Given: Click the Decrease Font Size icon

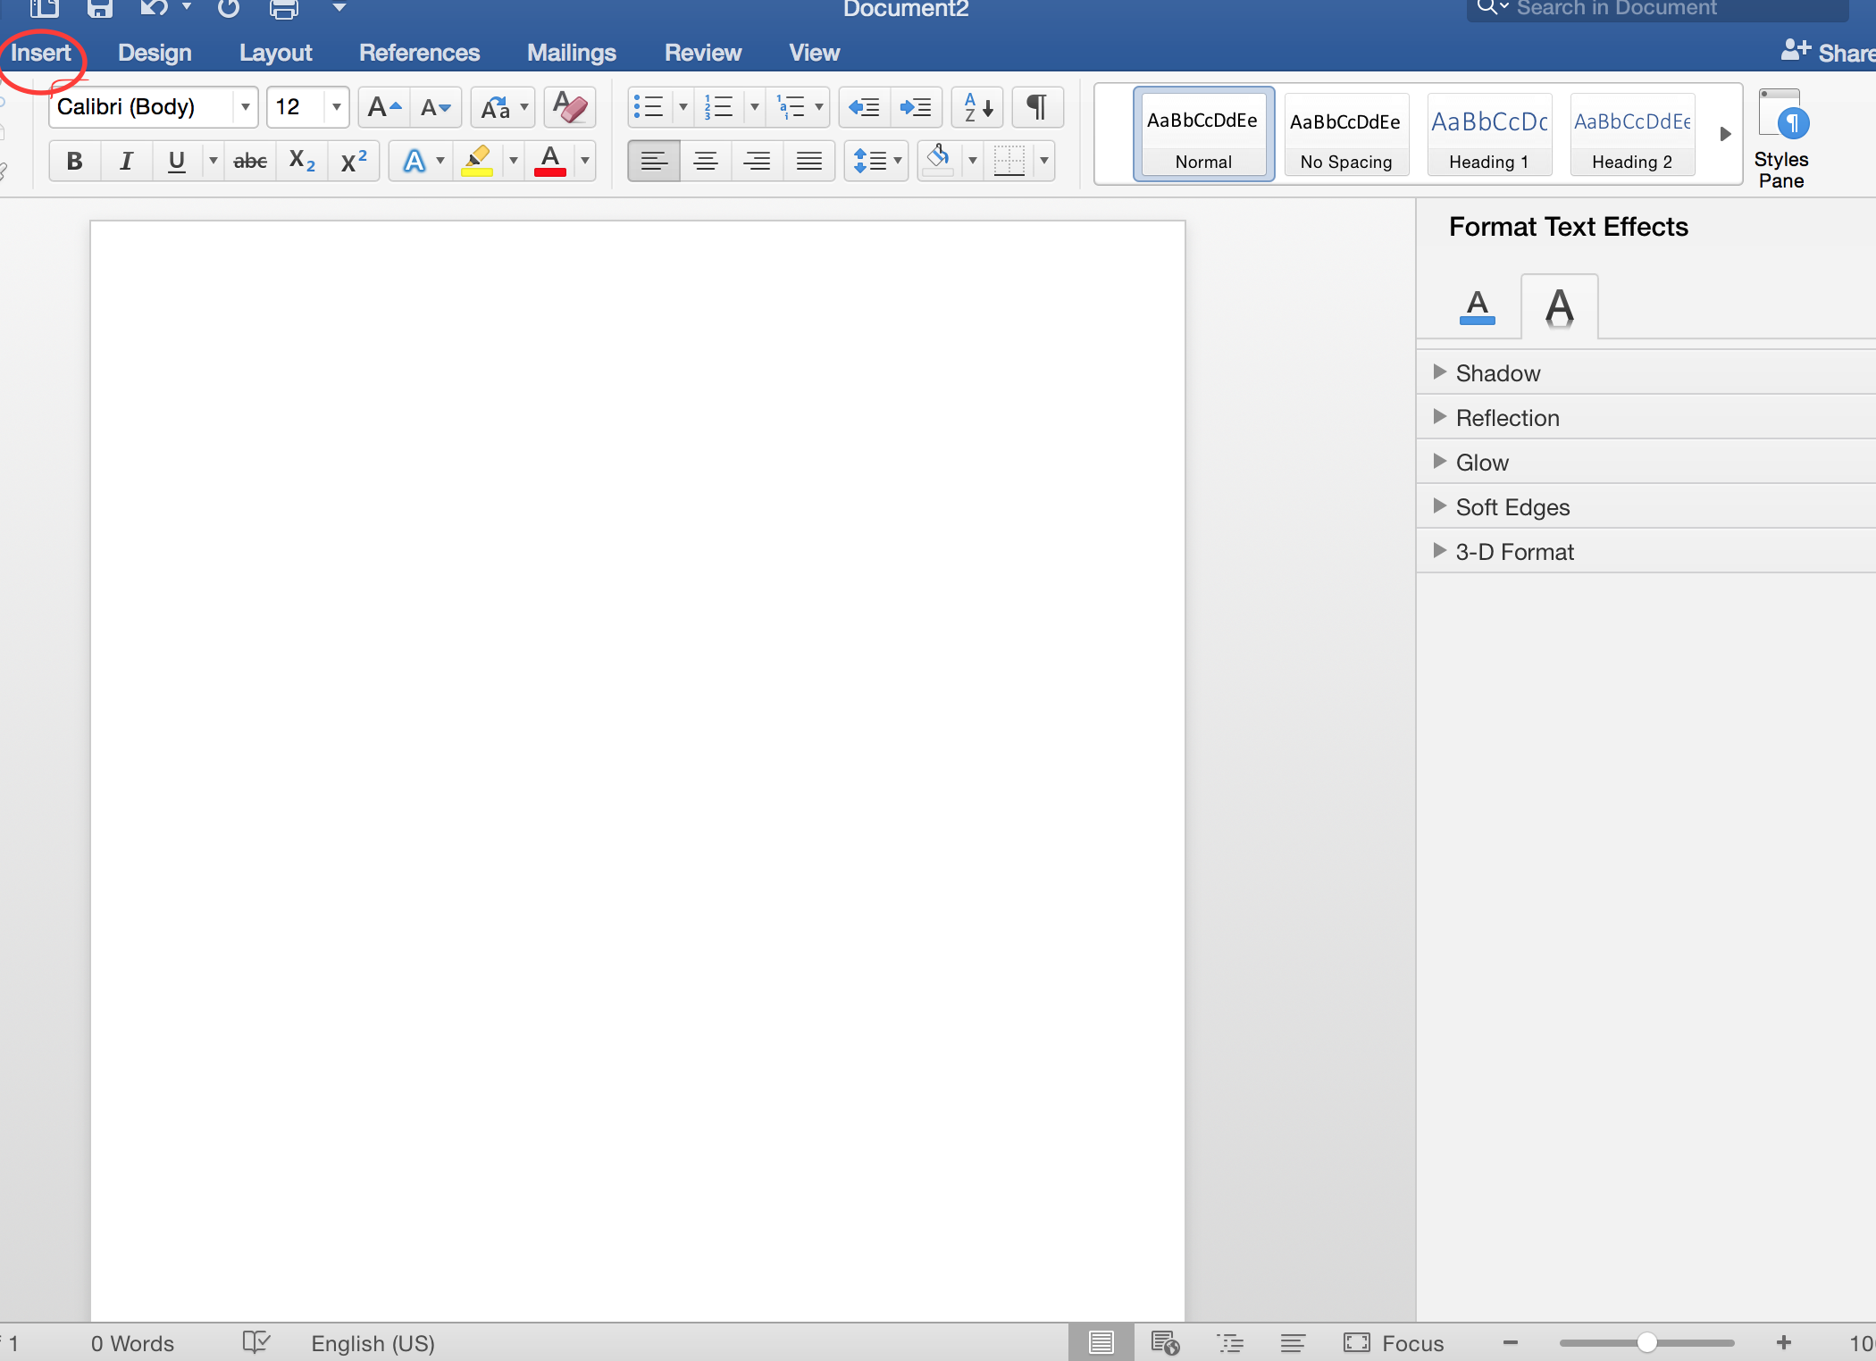Looking at the screenshot, I should click(x=436, y=107).
